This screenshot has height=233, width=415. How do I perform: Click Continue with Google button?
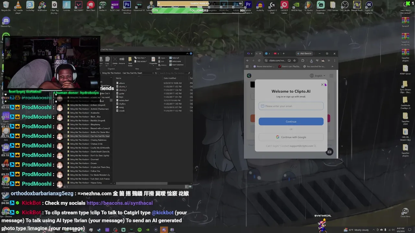point(291,137)
